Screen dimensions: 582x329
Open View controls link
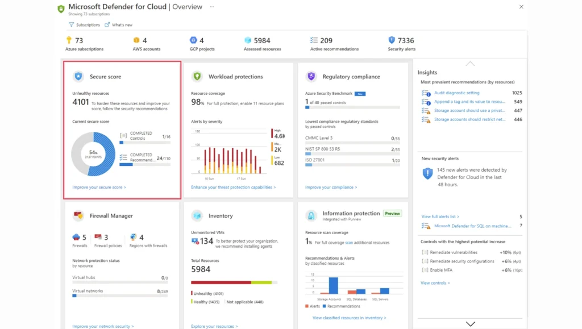click(435, 283)
